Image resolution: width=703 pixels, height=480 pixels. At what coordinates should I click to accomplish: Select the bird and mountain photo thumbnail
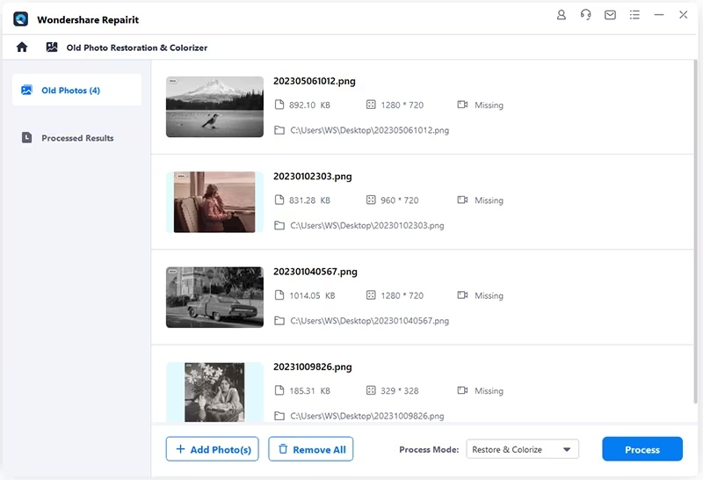pyautogui.click(x=214, y=106)
